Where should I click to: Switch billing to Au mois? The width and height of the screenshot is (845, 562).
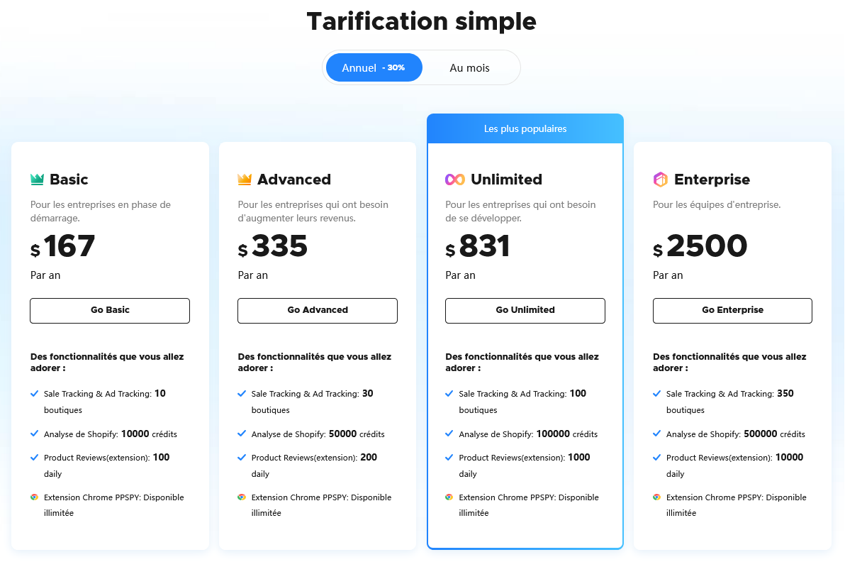click(x=469, y=68)
